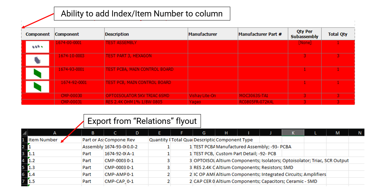Select spreadsheet row 4 header

pos(24,160)
